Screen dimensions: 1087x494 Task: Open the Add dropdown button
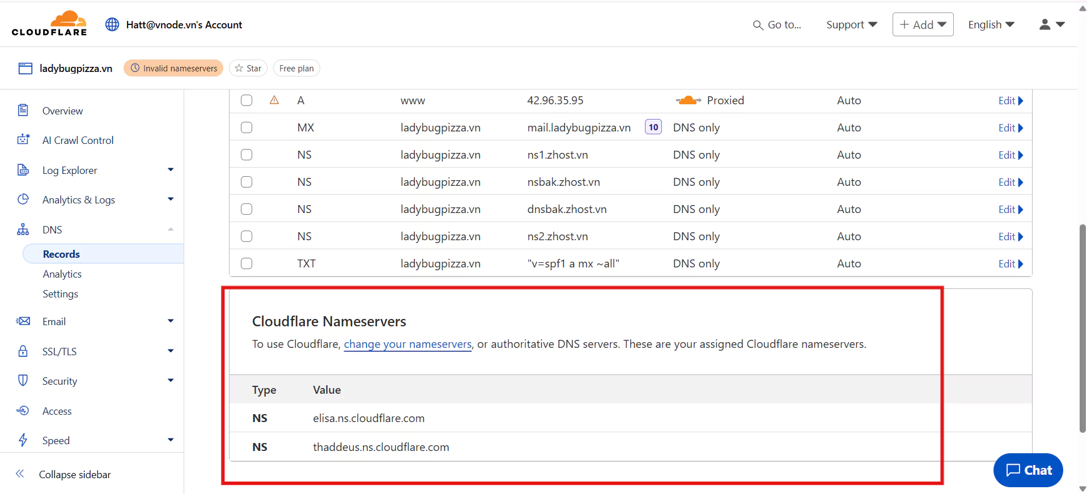coord(923,24)
